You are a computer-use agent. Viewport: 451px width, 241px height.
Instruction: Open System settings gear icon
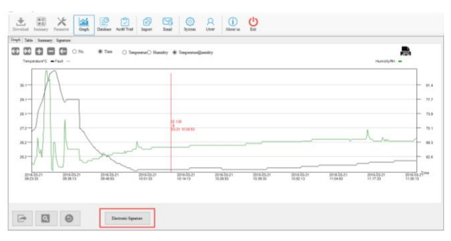[190, 24]
